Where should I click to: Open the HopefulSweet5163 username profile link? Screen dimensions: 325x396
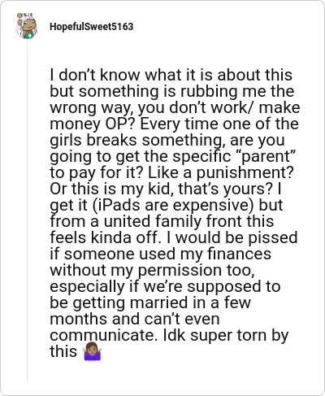(92, 27)
